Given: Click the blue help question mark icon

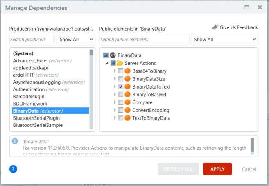Looking at the screenshot, I should coord(13,169).
